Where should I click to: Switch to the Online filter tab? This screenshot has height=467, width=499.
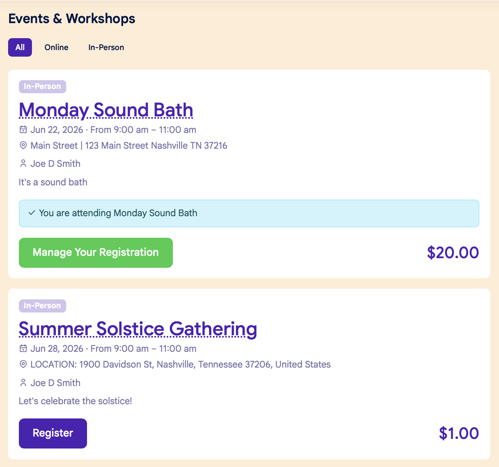[x=56, y=47]
